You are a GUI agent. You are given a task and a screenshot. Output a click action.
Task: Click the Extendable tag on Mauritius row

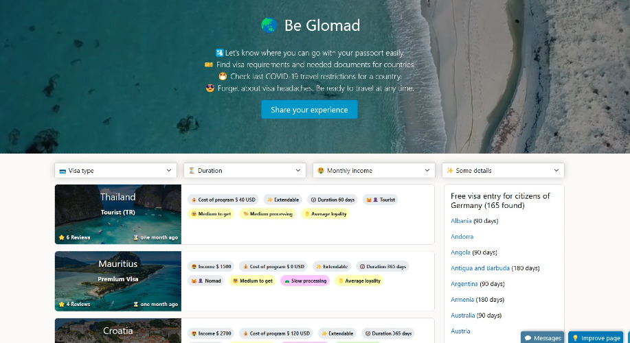332,266
